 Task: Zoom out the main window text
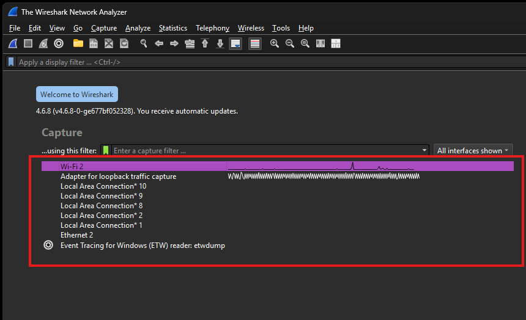coord(290,43)
